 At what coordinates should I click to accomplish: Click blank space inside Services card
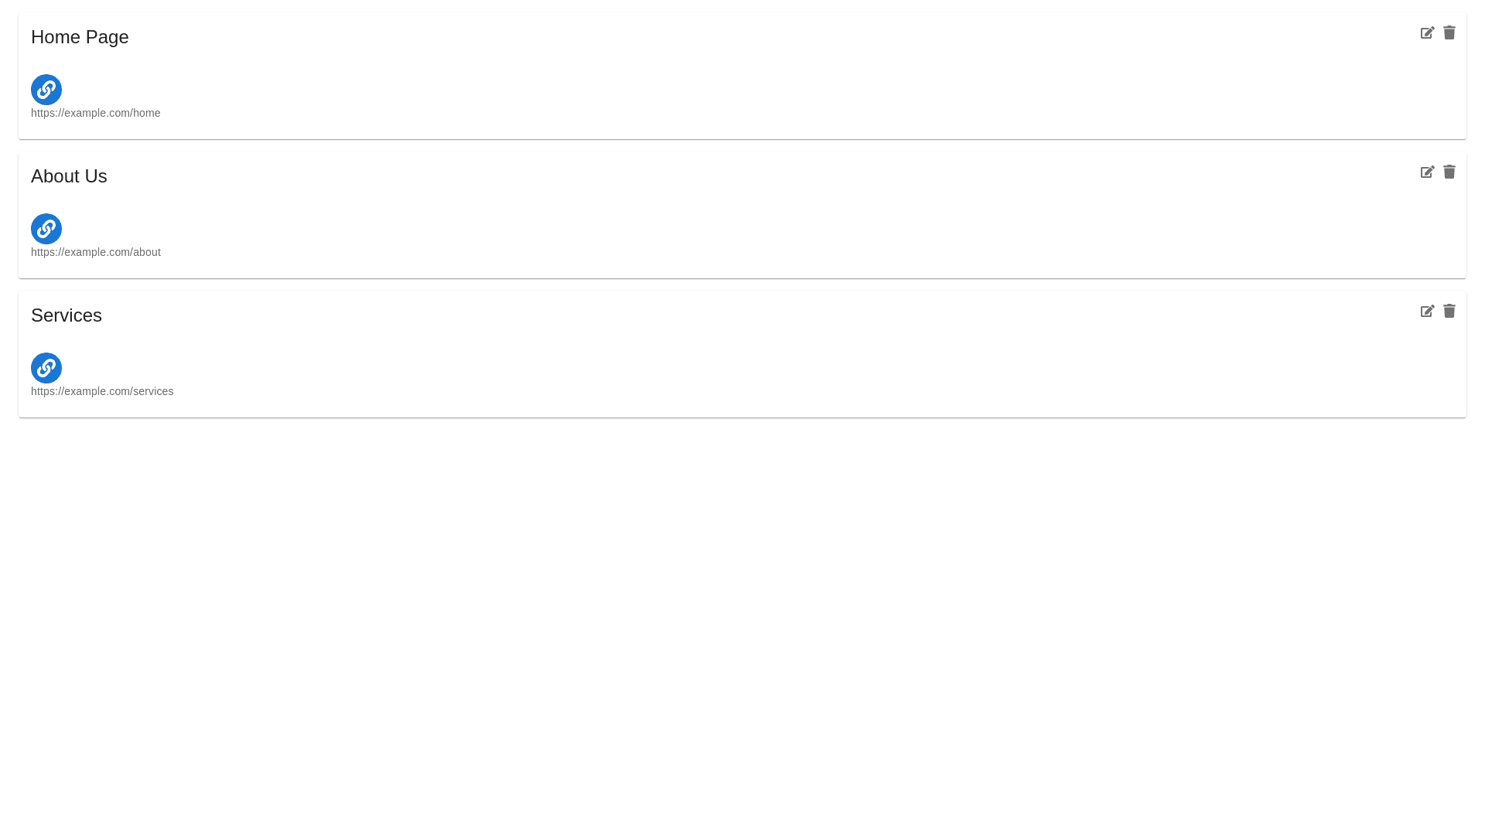click(742, 363)
